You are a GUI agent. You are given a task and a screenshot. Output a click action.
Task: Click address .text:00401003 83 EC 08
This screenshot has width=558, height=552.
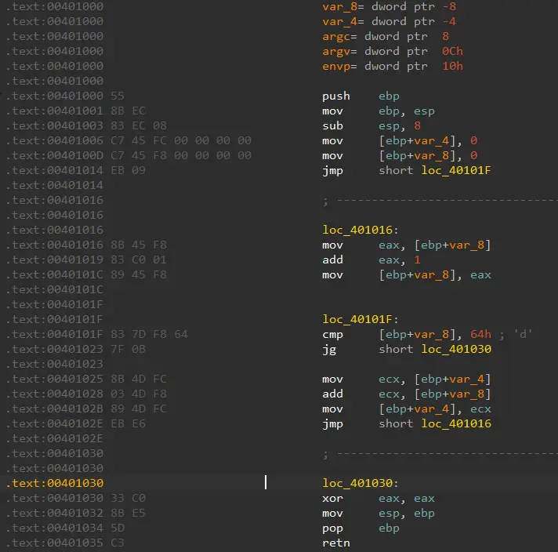tap(86, 125)
